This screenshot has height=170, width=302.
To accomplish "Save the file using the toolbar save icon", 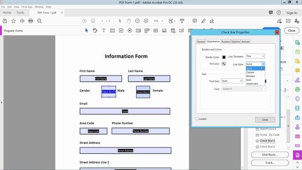I will (x=5, y=21).
